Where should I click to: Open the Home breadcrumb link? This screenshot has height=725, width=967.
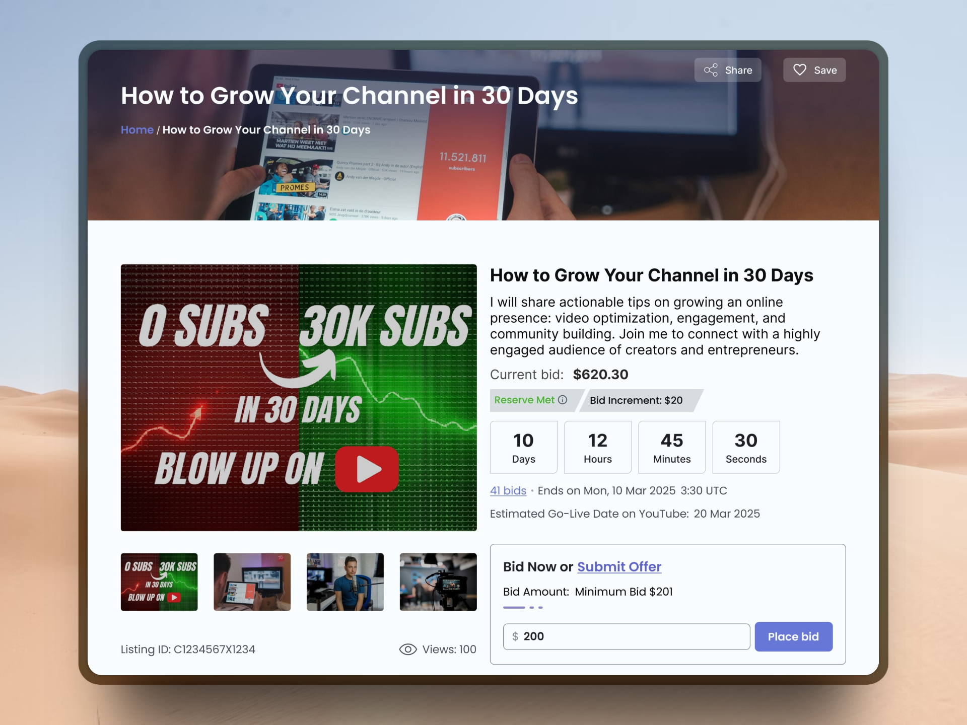(x=137, y=130)
